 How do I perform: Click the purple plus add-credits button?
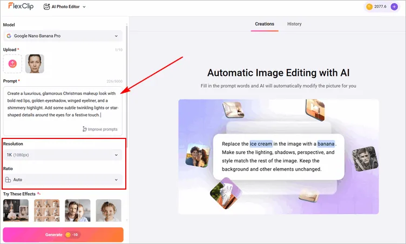pos(394,6)
